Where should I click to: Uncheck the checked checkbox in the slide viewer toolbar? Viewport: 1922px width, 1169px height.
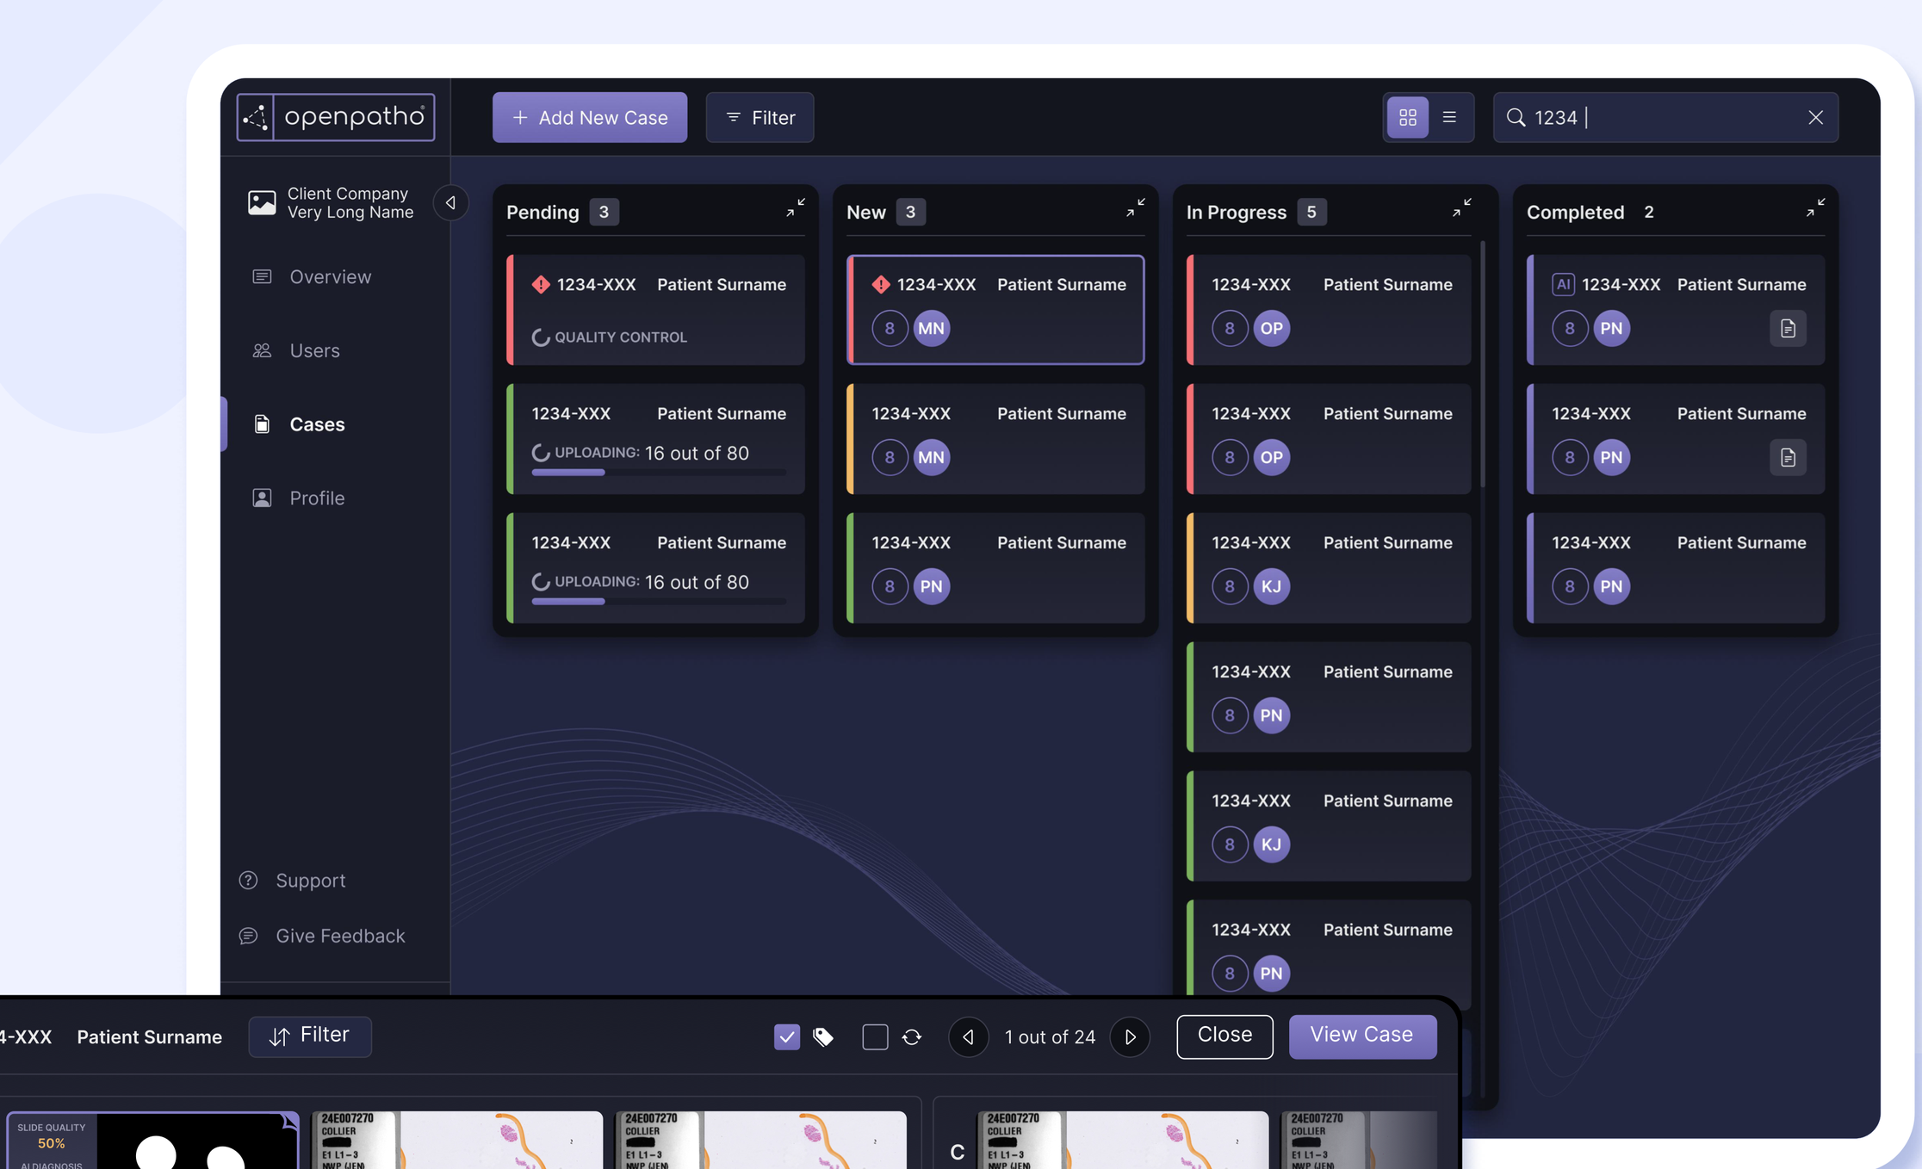(786, 1037)
